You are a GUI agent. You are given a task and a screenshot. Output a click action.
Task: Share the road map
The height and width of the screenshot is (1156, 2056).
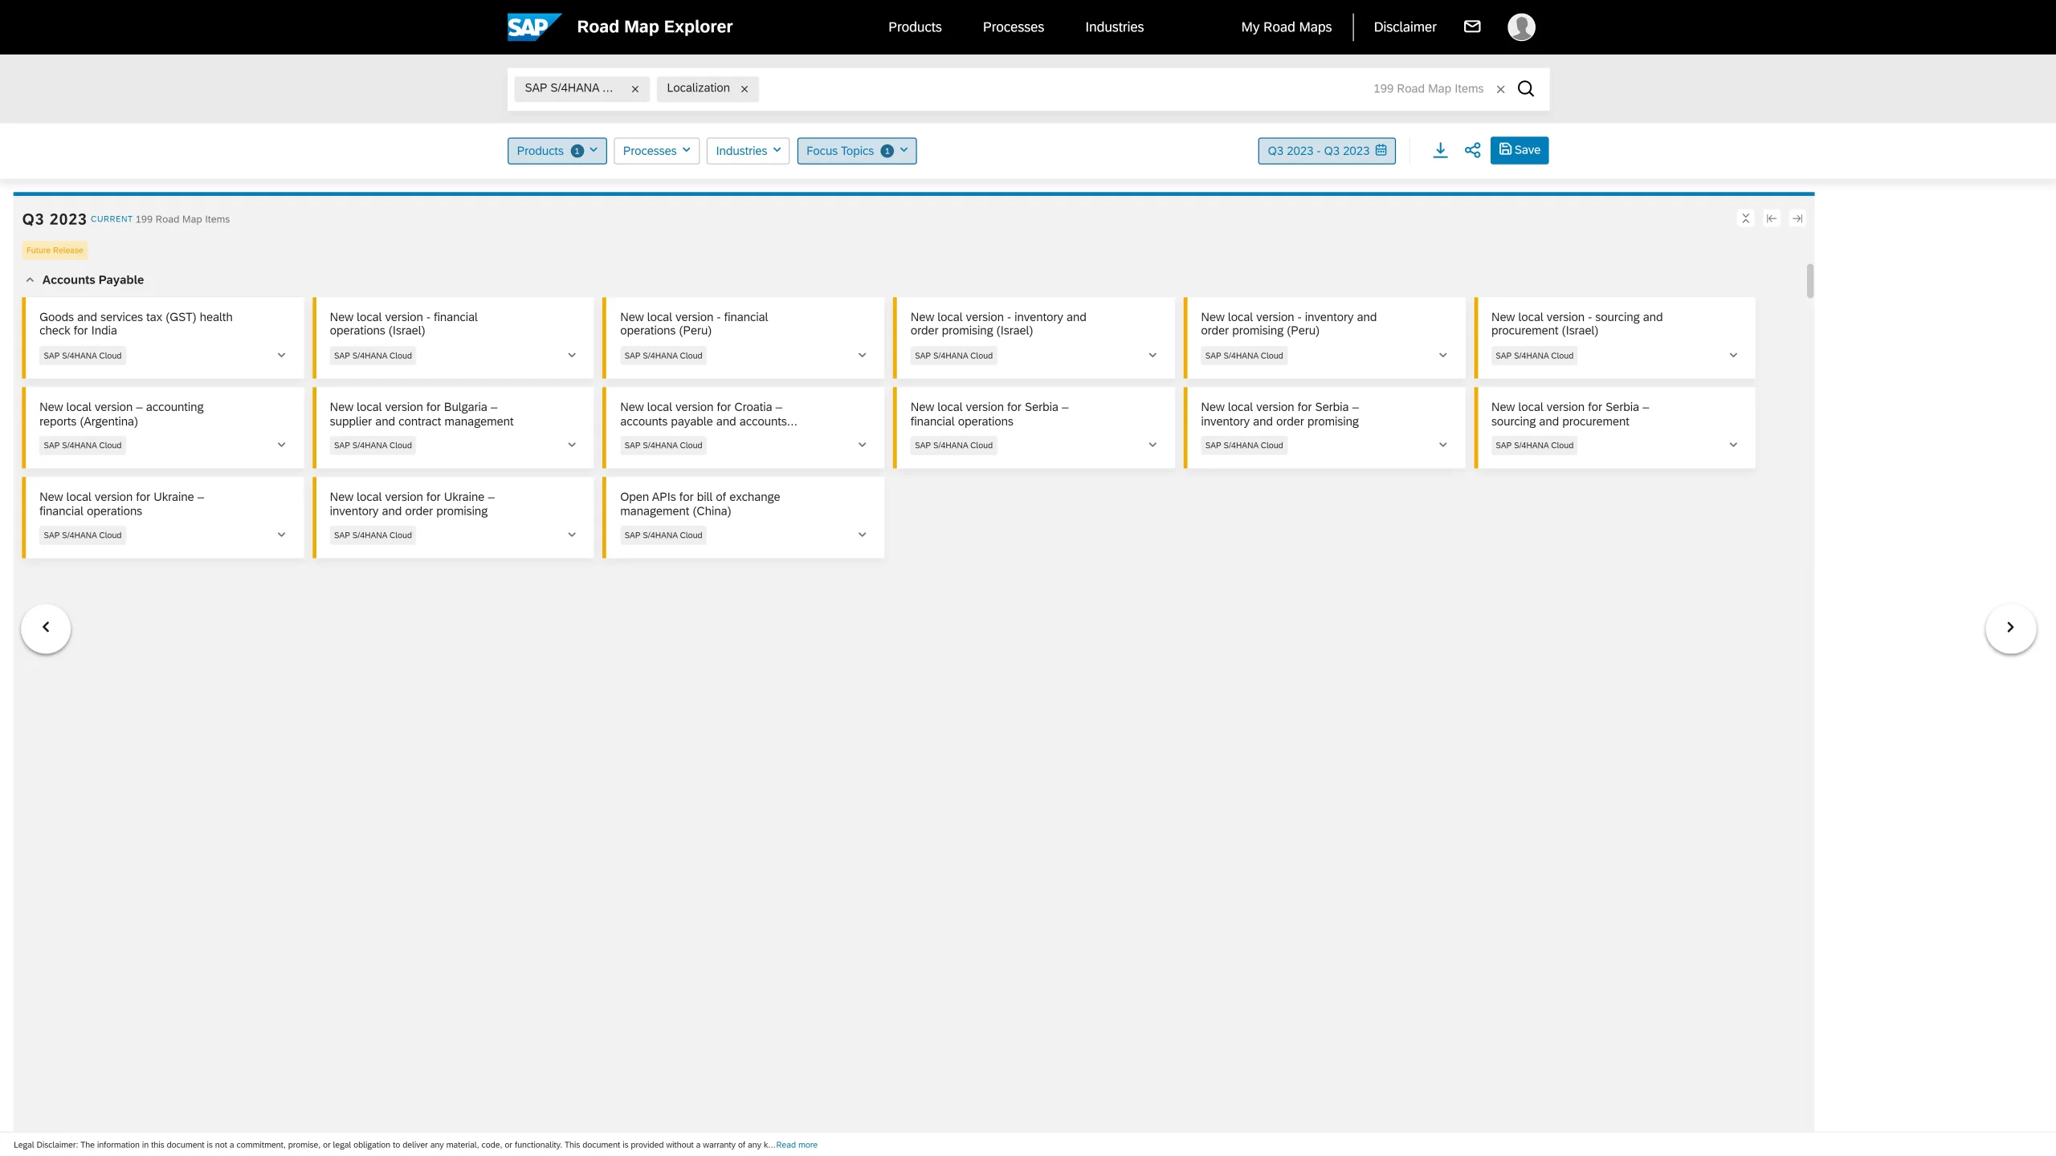[x=1472, y=150]
